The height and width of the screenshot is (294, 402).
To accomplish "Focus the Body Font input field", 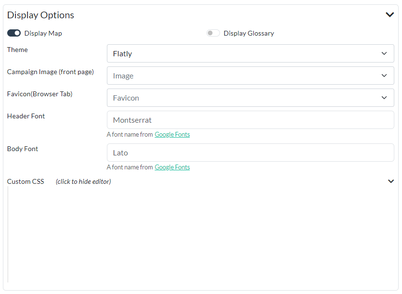I will 250,153.
